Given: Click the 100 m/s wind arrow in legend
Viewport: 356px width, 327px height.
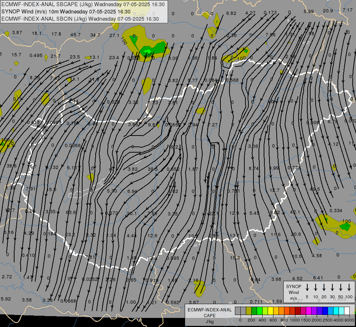Looking at the screenshot, I should (x=349, y=287).
